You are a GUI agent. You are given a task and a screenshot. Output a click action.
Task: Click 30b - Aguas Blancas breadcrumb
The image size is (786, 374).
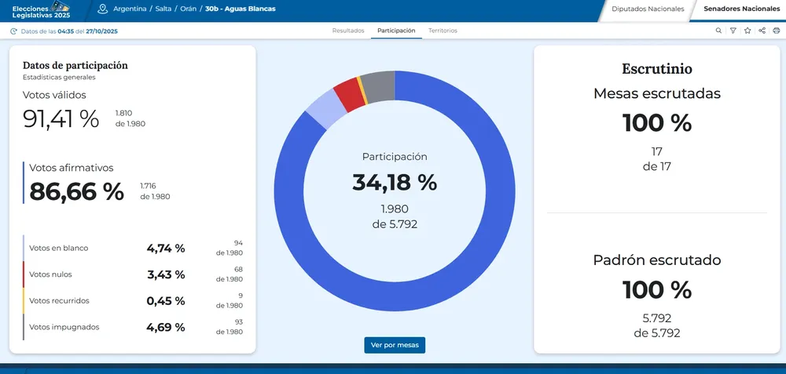[240, 9]
